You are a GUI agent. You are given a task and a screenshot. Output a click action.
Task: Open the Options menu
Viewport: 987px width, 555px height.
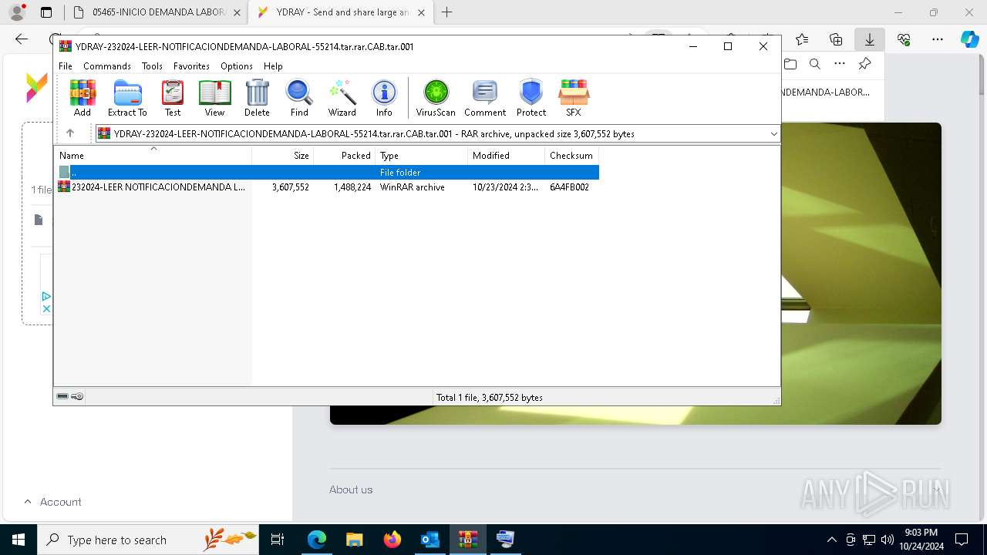237,66
